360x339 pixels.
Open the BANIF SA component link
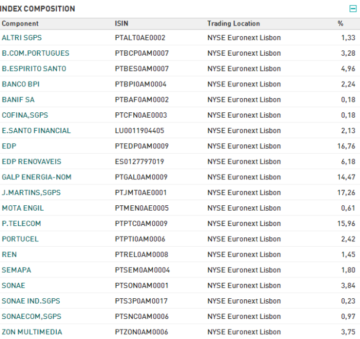pos(18,99)
